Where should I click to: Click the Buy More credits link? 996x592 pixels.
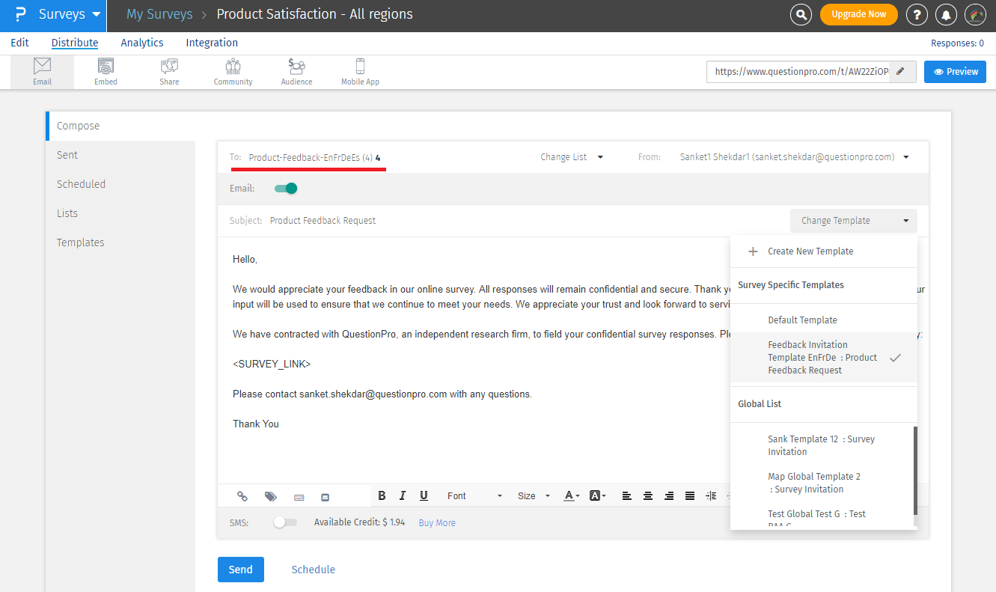[x=437, y=523]
